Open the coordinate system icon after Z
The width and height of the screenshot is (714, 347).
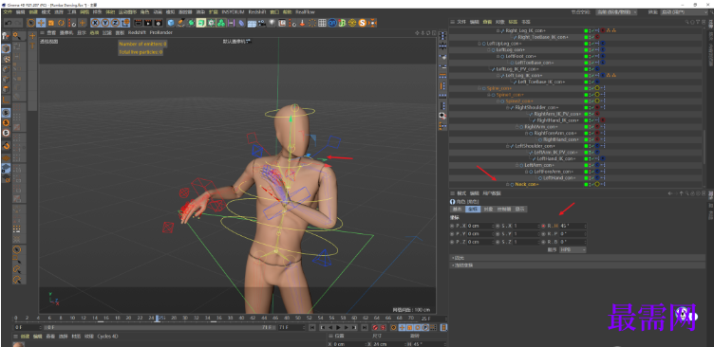coord(124,23)
